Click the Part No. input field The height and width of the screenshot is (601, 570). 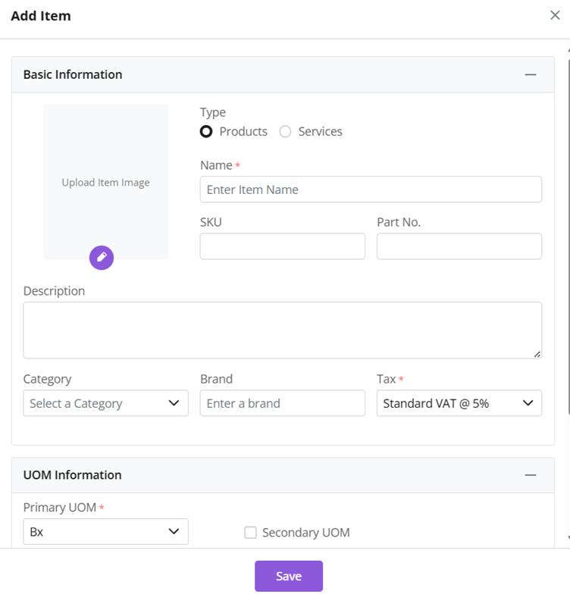(x=459, y=246)
